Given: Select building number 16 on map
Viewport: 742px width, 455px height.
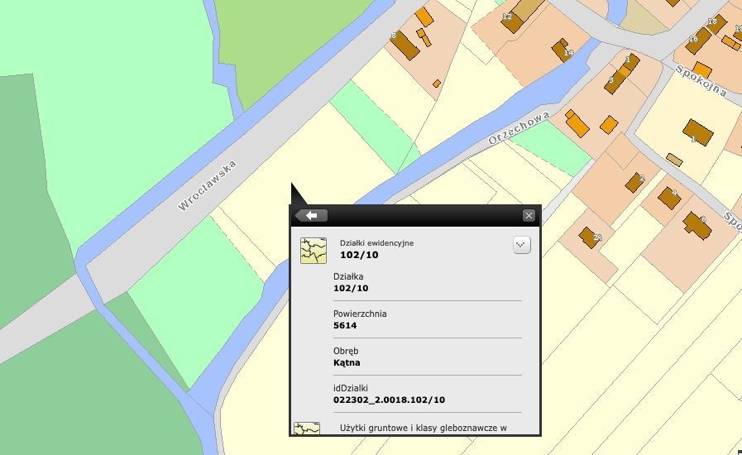Looking at the screenshot, I should (697, 39).
